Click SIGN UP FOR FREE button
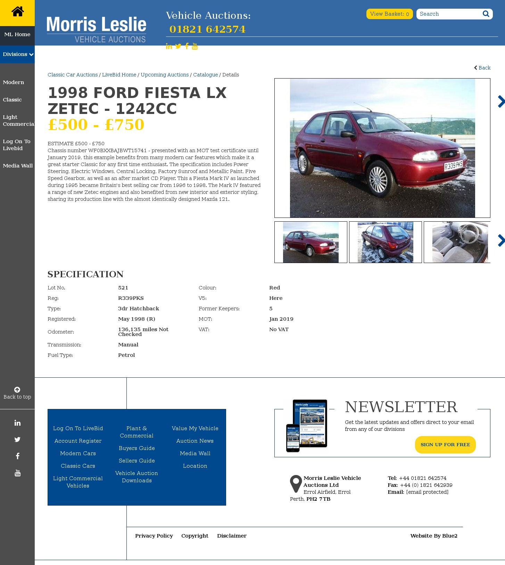The image size is (505, 565). pos(445,445)
